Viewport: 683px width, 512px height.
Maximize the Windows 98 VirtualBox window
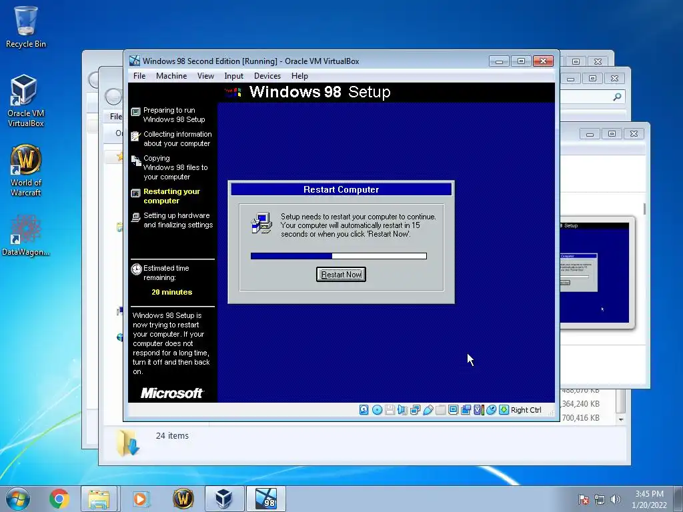[x=521, y=61]
